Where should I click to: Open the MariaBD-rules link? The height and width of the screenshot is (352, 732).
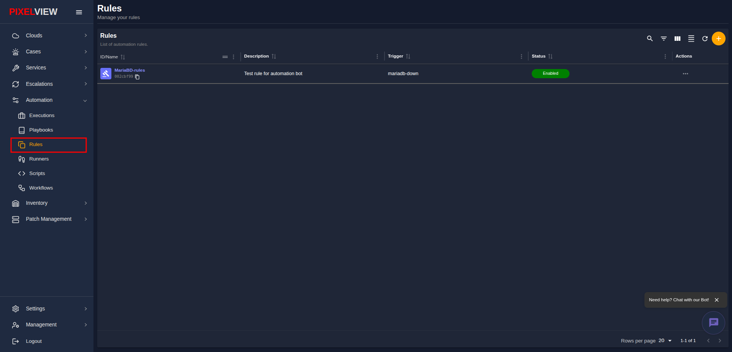[130, 70]
